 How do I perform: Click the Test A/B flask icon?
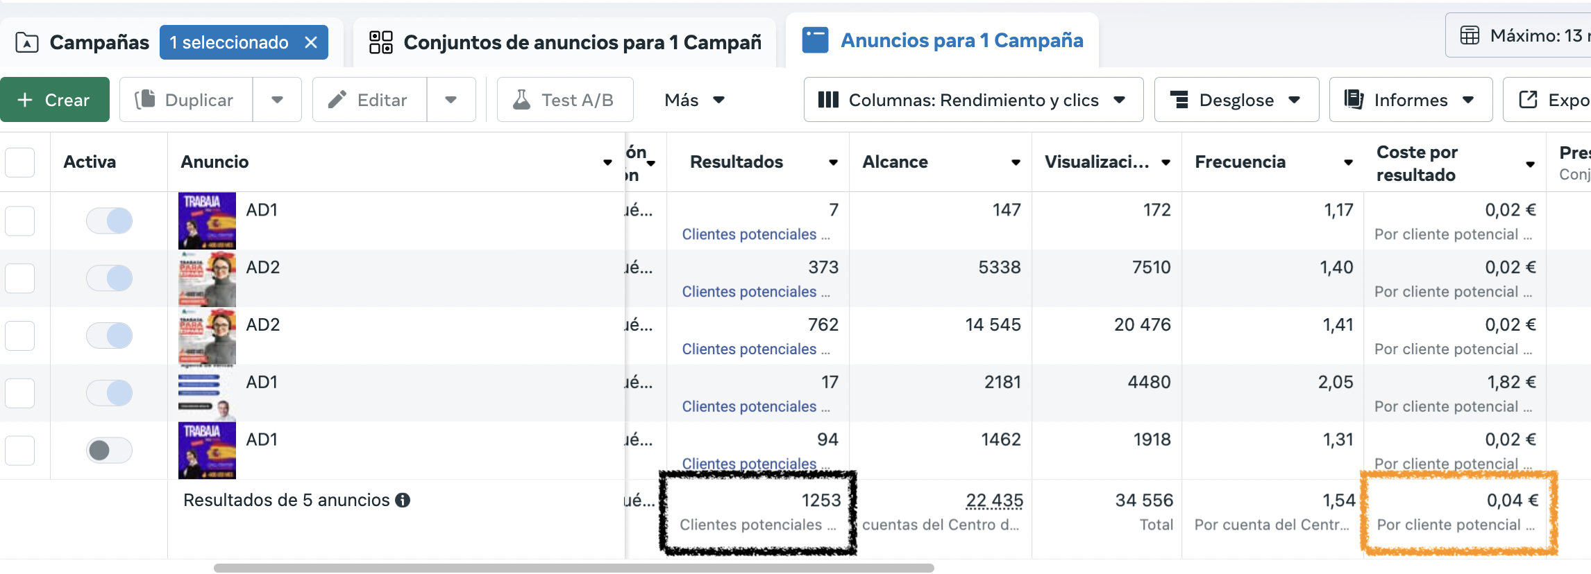click(521, 100)
